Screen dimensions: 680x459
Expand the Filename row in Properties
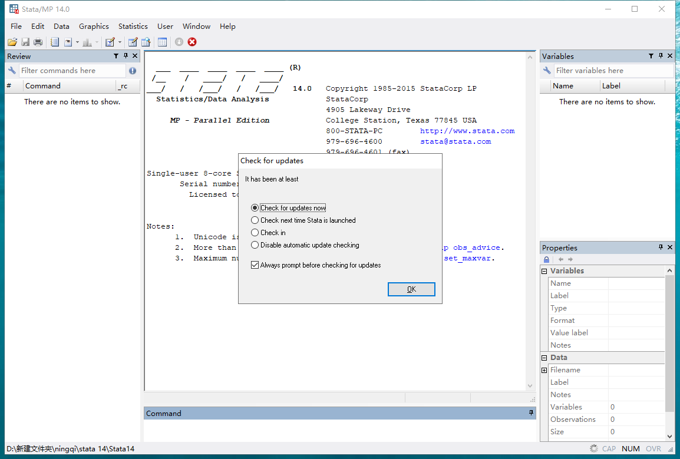pyautogui.click(x=544, y=370)
